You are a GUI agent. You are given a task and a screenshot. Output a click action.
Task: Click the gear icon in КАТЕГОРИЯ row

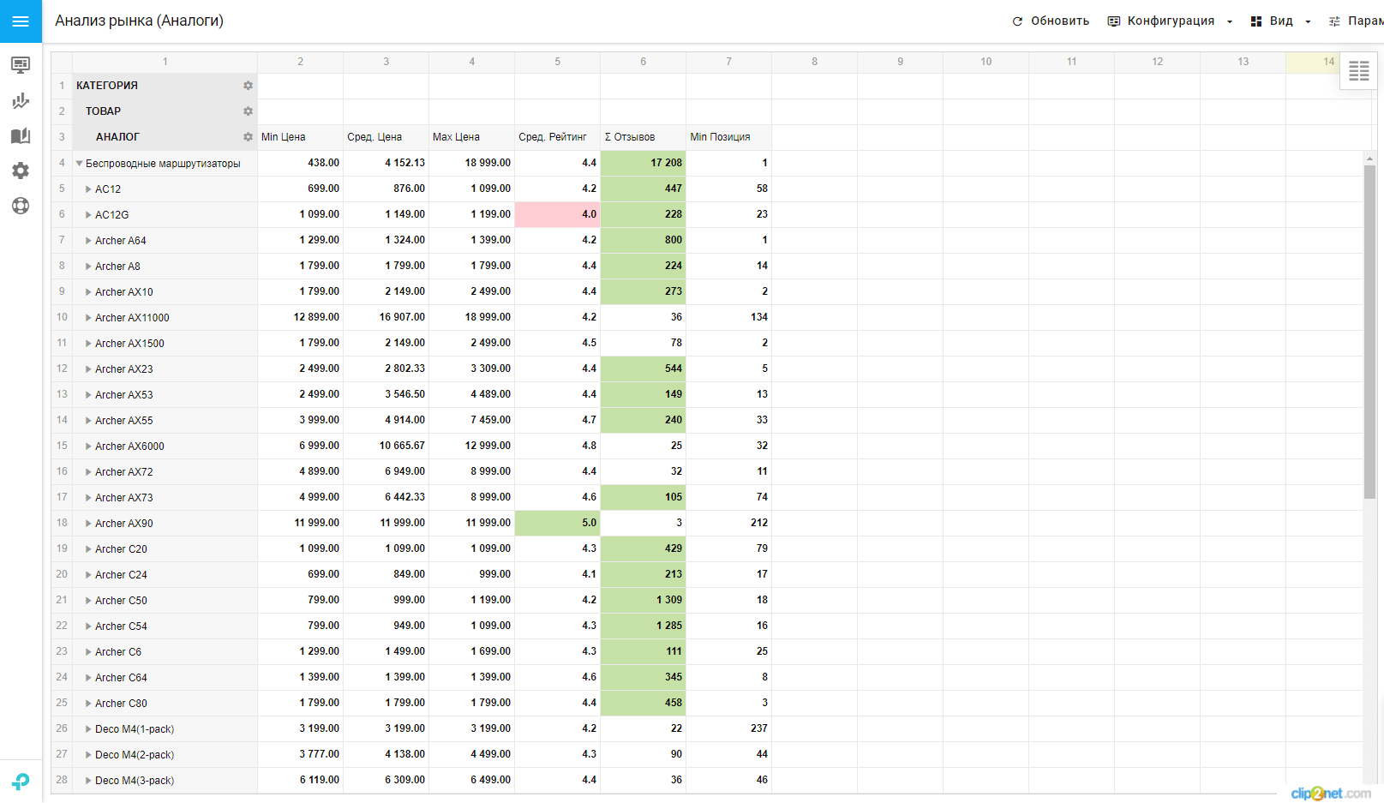click(248, 86)
